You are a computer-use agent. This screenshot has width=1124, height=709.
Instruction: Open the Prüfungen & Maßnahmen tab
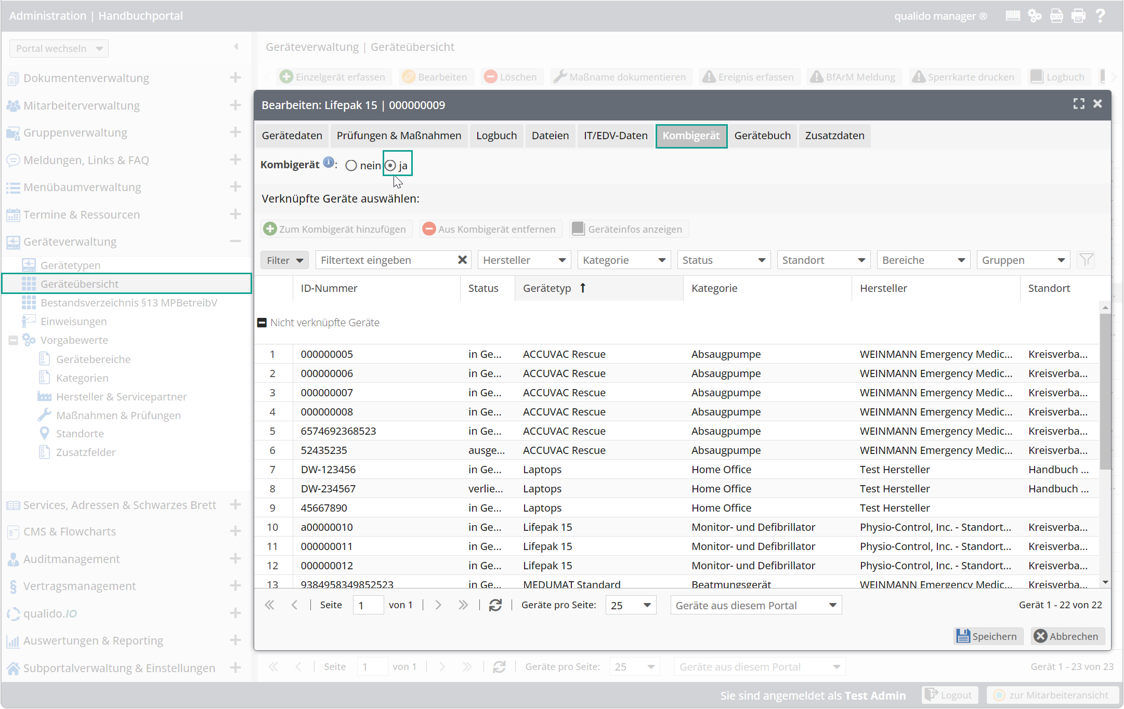pos(399,136)
